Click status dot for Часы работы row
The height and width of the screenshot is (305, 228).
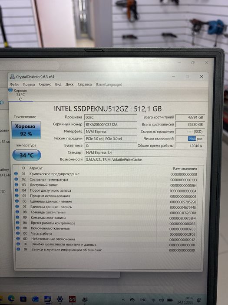pos(18,233)
